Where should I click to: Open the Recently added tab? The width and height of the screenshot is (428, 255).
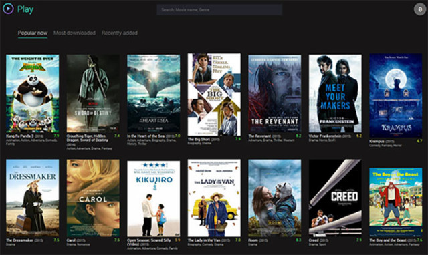(x=120, y=33)
